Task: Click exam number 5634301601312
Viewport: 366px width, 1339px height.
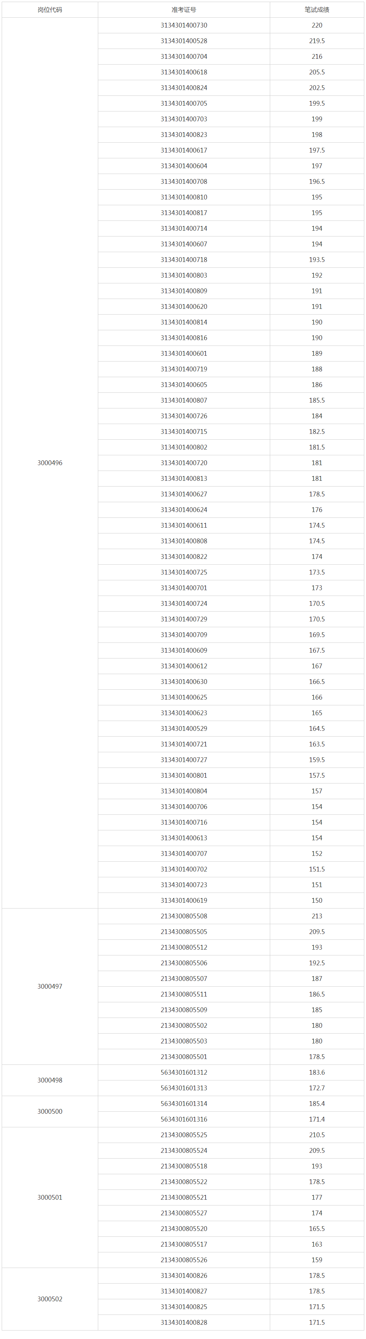Action: tap(184, 1072)
